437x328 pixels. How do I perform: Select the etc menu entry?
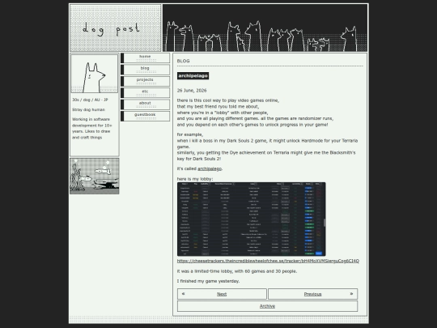click(x=145, y=93)
